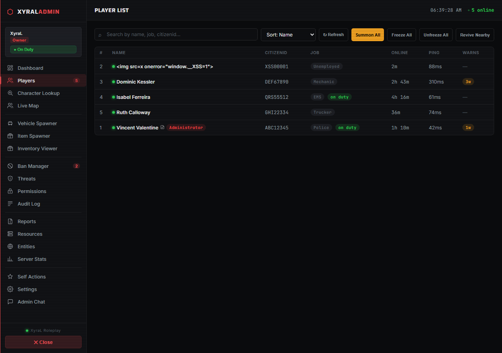Click the PING column header
This screenshot has width=502, height=353.
(x=434, y=53)
